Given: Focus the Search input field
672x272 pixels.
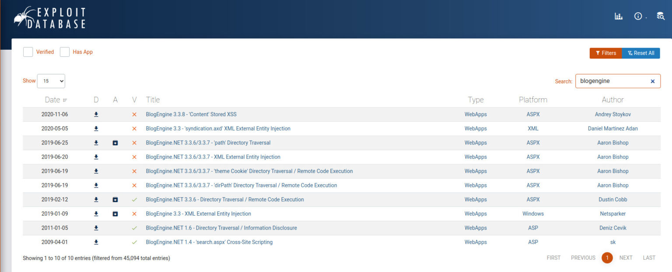Looking at the screenshot, I should pos(612,81).
